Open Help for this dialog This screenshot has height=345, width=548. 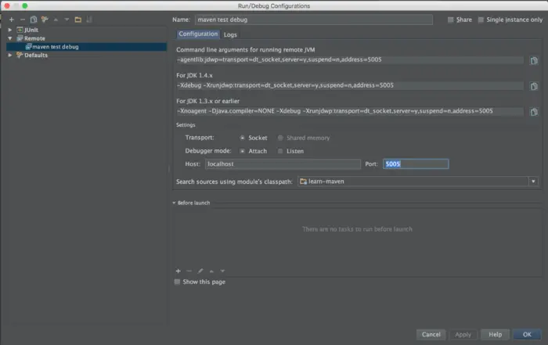pyautogui.click(x=496, y=335)
